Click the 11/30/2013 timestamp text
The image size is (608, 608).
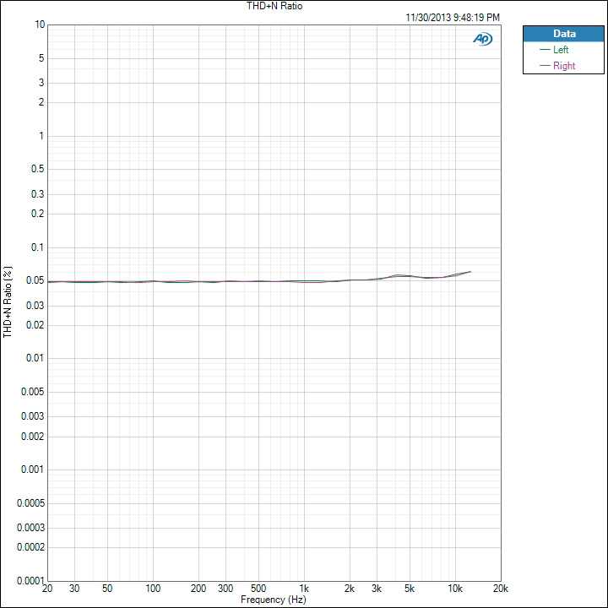point(453,17)
